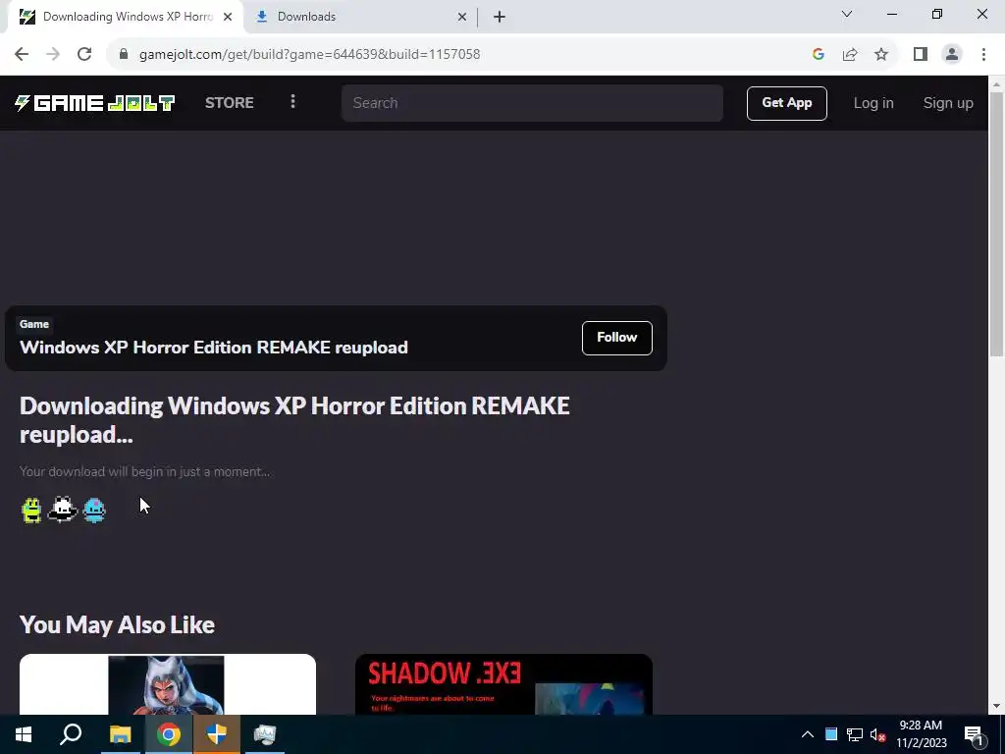Click the blue pixel character icon
The width and height of the screenshot is (1005, 754).
94,511
